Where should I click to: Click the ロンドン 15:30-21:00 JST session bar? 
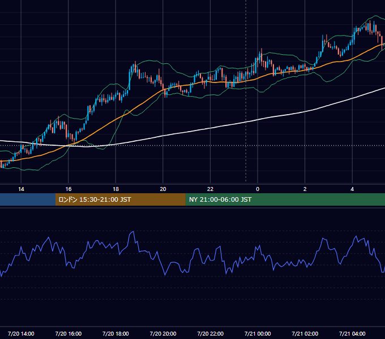[120, 199]
